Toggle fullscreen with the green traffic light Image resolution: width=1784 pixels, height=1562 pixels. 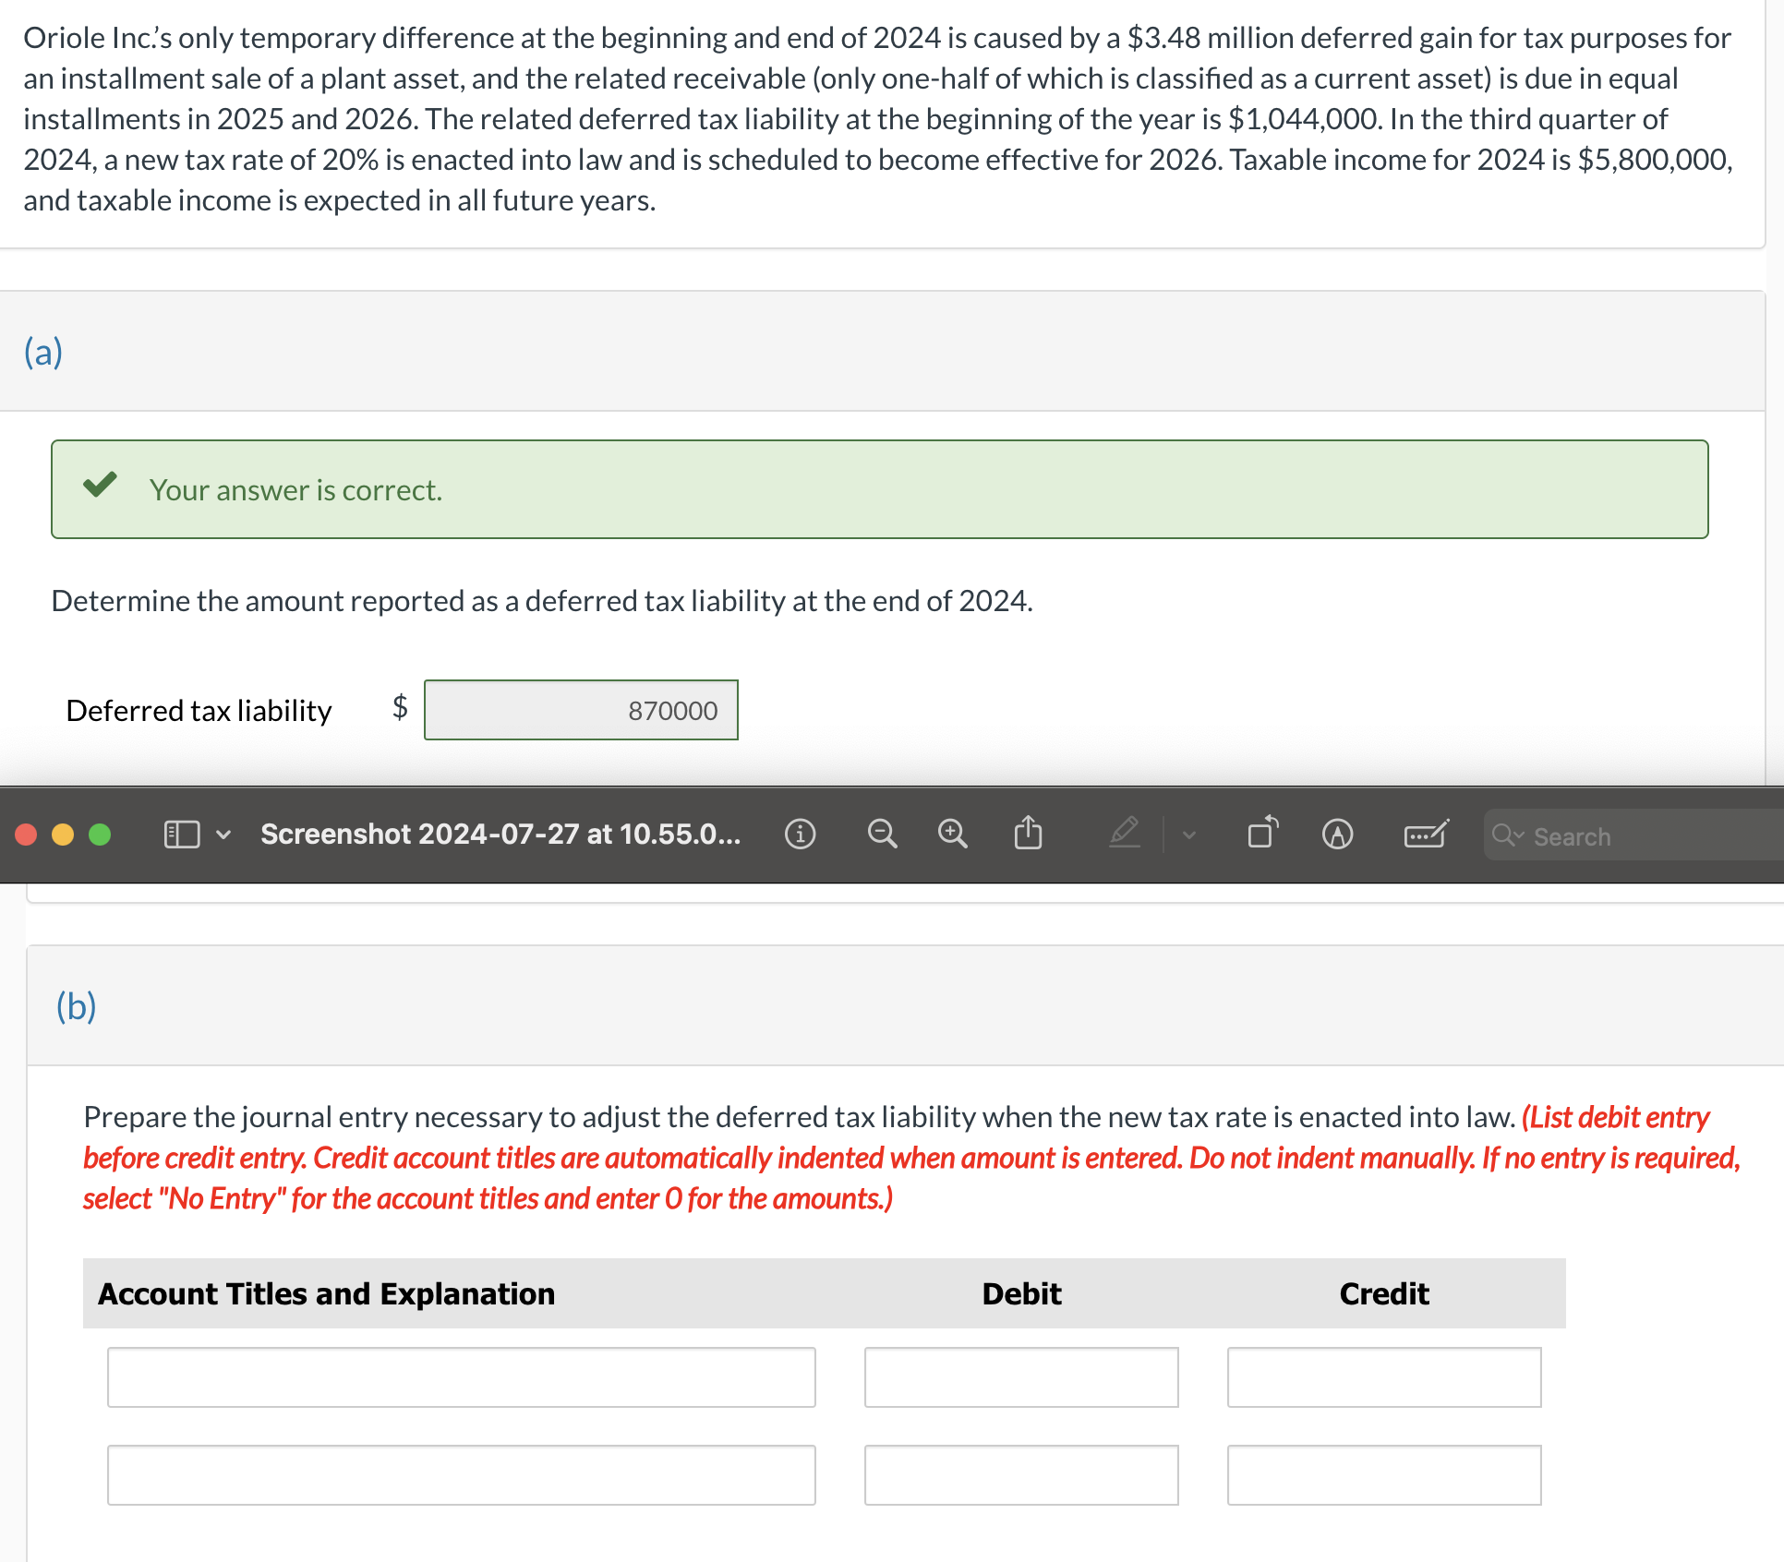point(100,834)
